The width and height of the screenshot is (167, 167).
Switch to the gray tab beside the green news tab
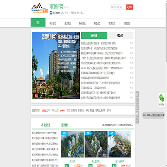(x=120, y=36)
